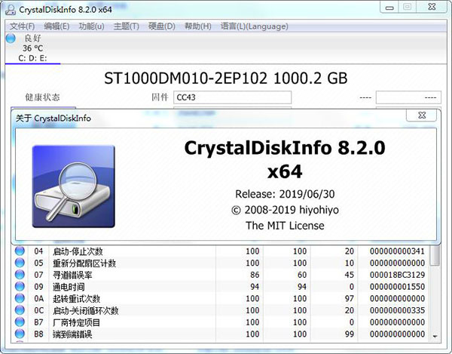Open the 功能(u) menu
Image resolution: width=452 pixels, height=354 pixels.
click(91, 26)
